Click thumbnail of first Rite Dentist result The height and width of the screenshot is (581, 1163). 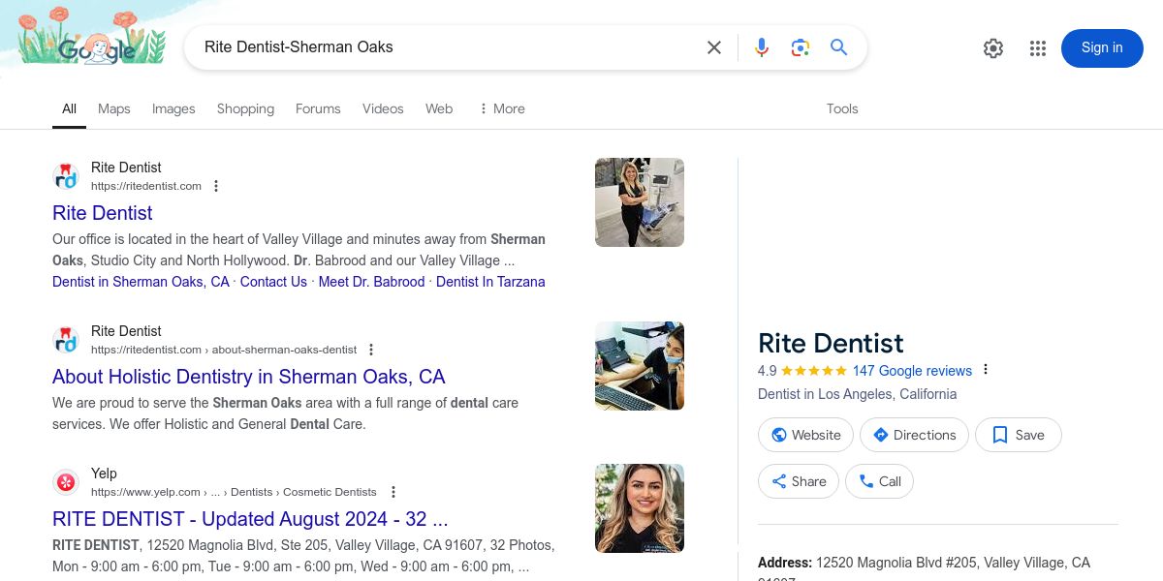[640, 202]
